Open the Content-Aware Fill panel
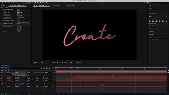Image resolution: width=169 pixels, height=95 pixels. click(x=153, y=40)
